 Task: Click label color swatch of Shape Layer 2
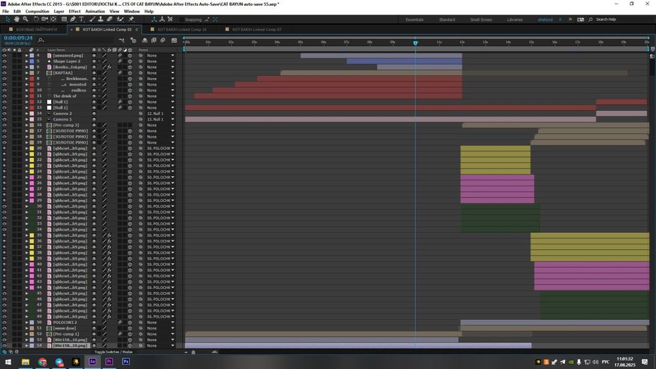coord(31,61)
